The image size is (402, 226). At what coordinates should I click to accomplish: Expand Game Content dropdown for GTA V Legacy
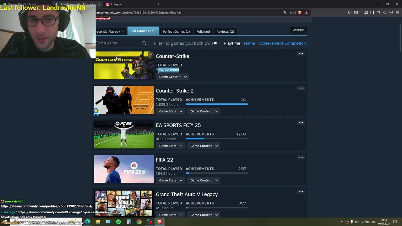click(204, 215)
